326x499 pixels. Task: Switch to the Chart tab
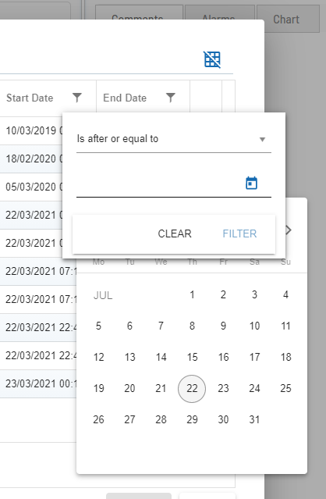click(x=288, y=19)
